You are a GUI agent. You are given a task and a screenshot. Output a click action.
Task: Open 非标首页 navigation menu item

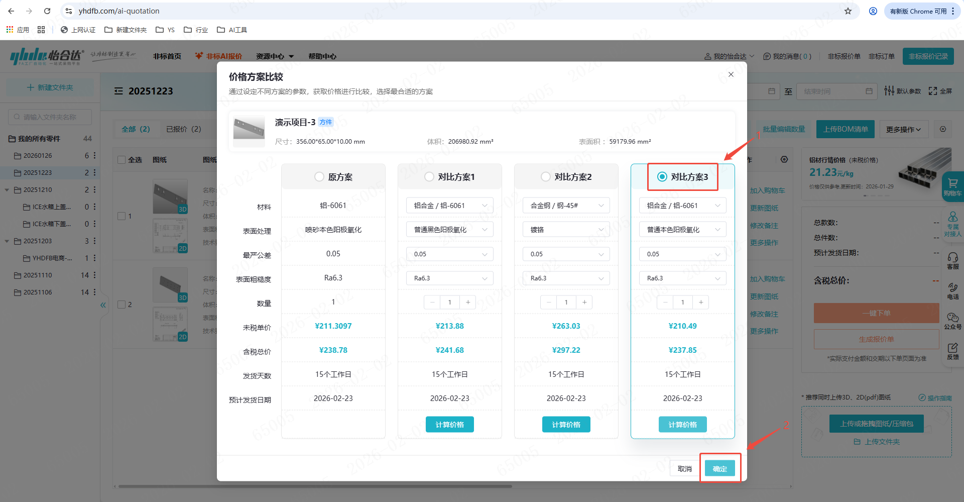167,56
